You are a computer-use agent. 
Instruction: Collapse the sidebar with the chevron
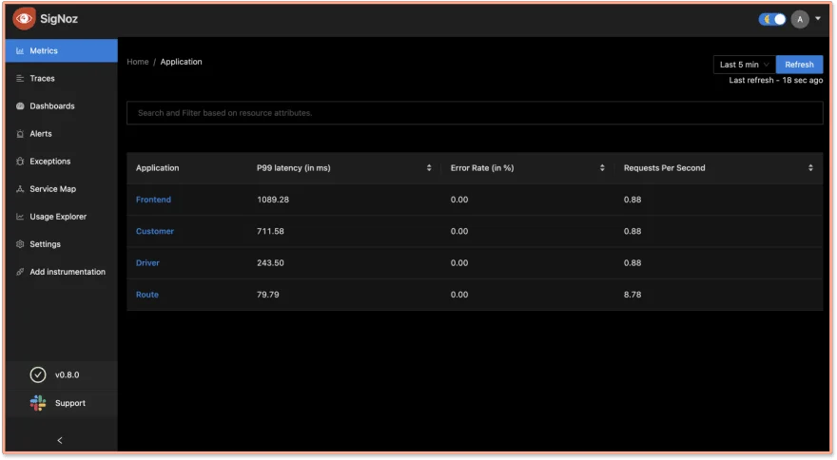pyautogui.click(x=60, y=441)
